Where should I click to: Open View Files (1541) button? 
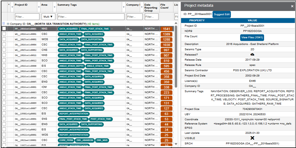252,37
